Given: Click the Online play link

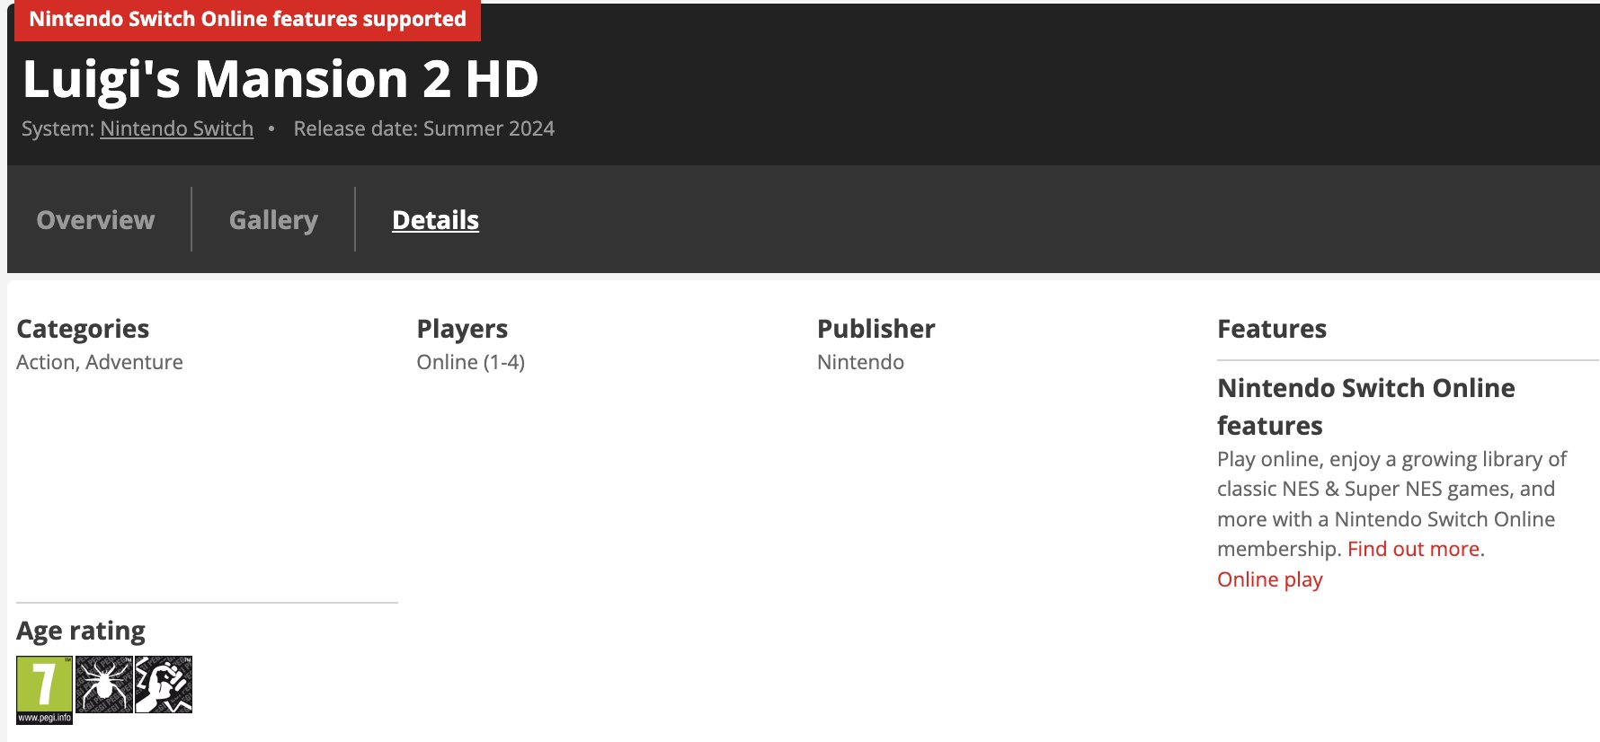Looking at the screenshot, I should (x=1269, y=579).
